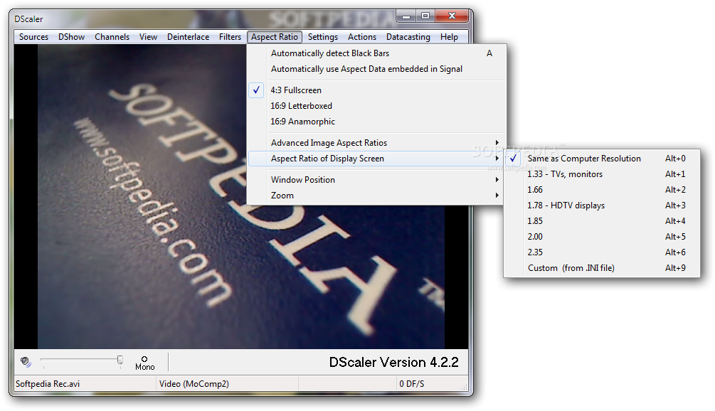Click DScaler Version 4.2.2 label

pos(394,362)
